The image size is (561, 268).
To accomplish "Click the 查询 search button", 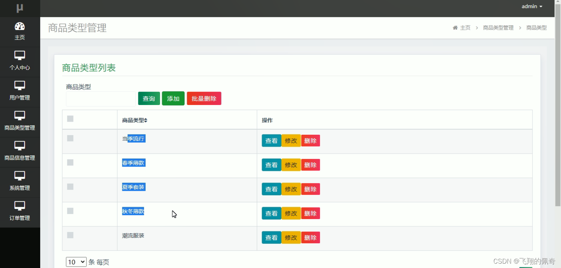I will coord(149,99).
